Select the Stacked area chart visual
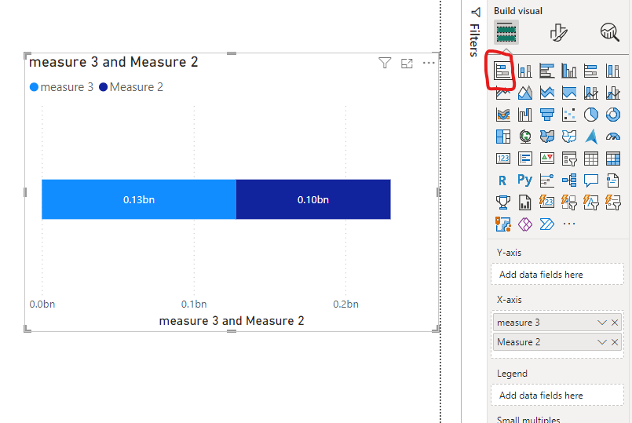This screenshot has width=632, height=423. tap(547, 93)
